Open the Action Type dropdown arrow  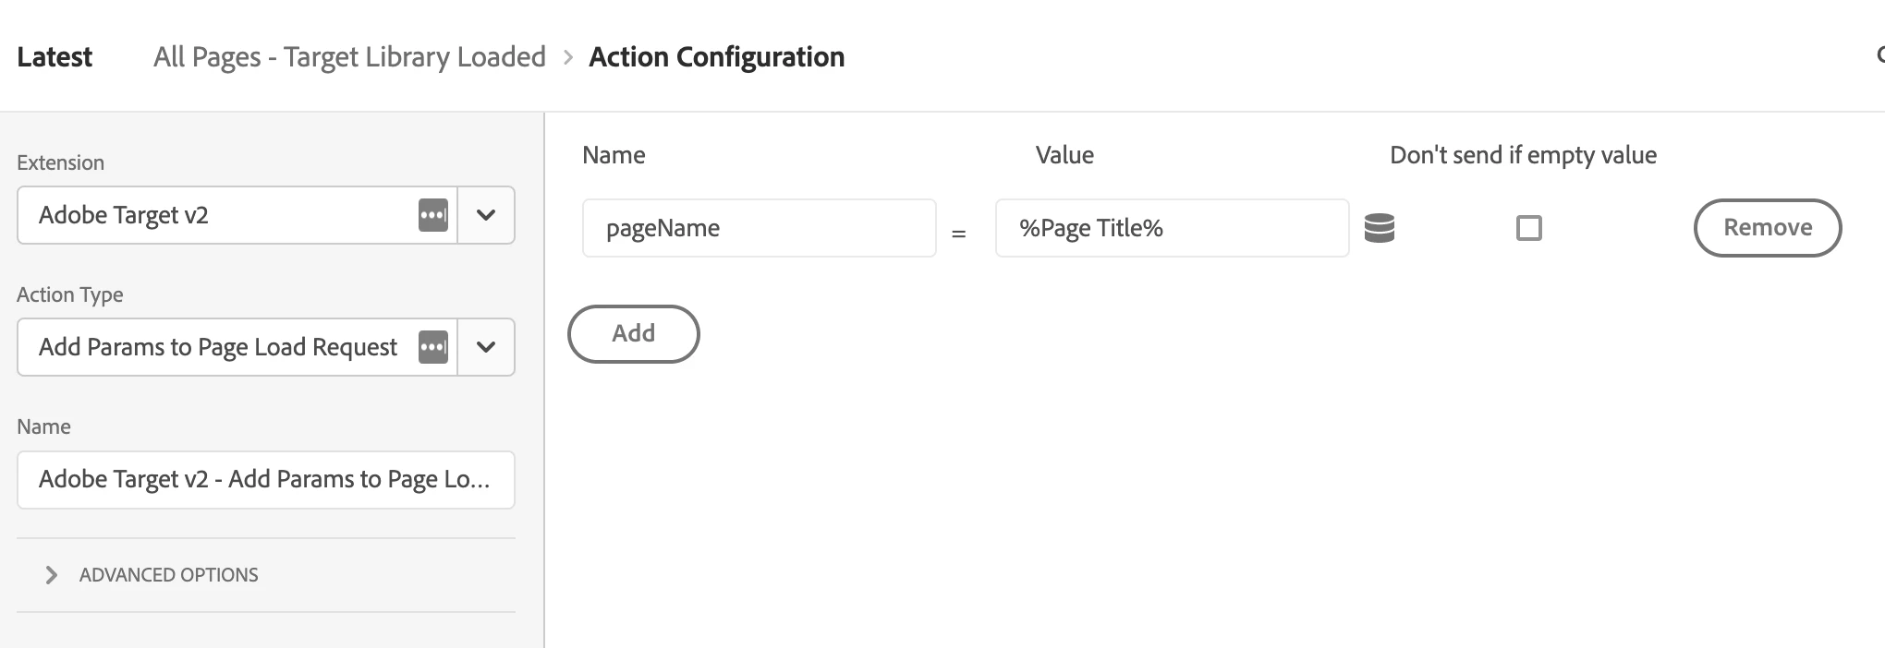tap(486, 347)
